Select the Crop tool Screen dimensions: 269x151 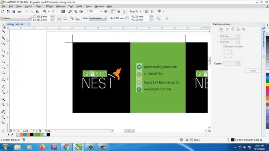click(x=3, y=38)
